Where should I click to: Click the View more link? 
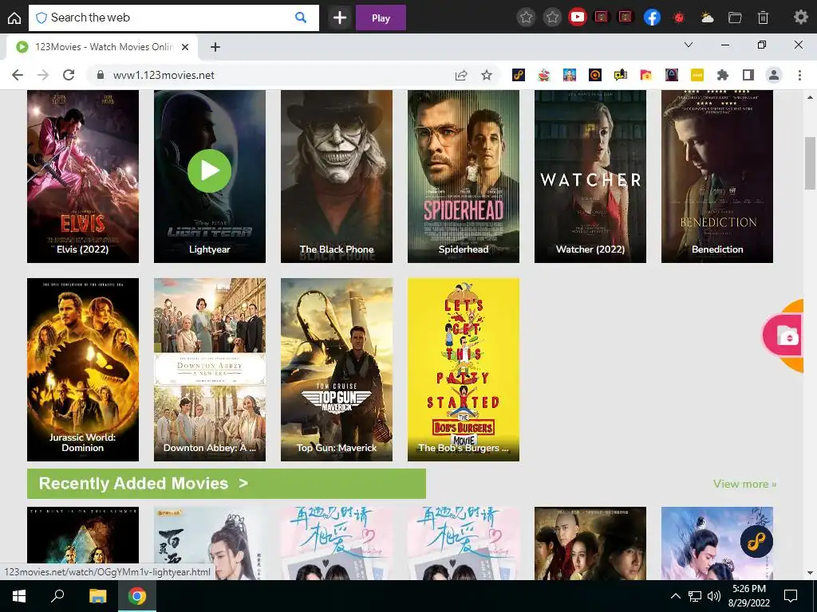(x=744, y=484)
